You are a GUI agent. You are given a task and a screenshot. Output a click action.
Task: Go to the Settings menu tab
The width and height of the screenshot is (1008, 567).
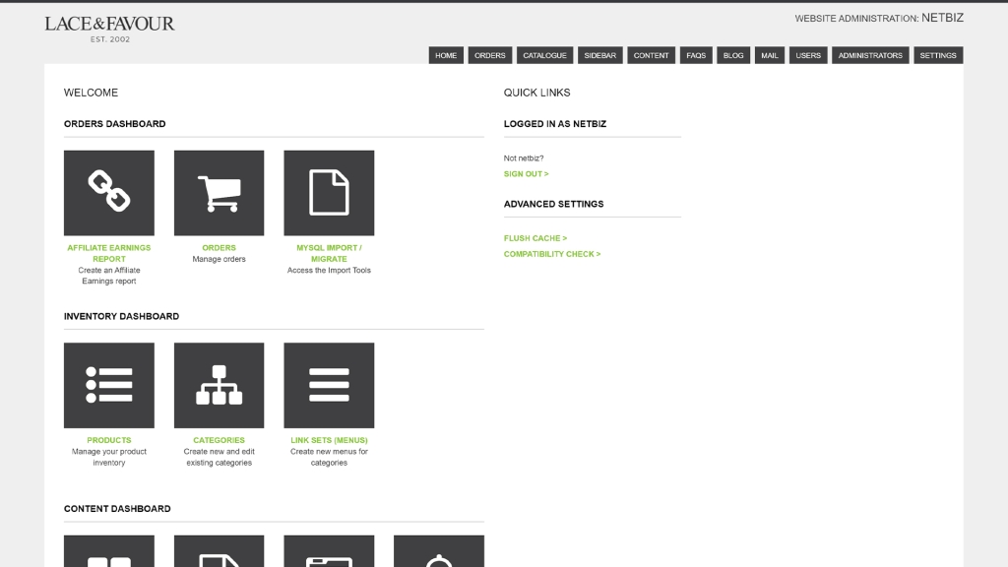(x=937, y=56)
